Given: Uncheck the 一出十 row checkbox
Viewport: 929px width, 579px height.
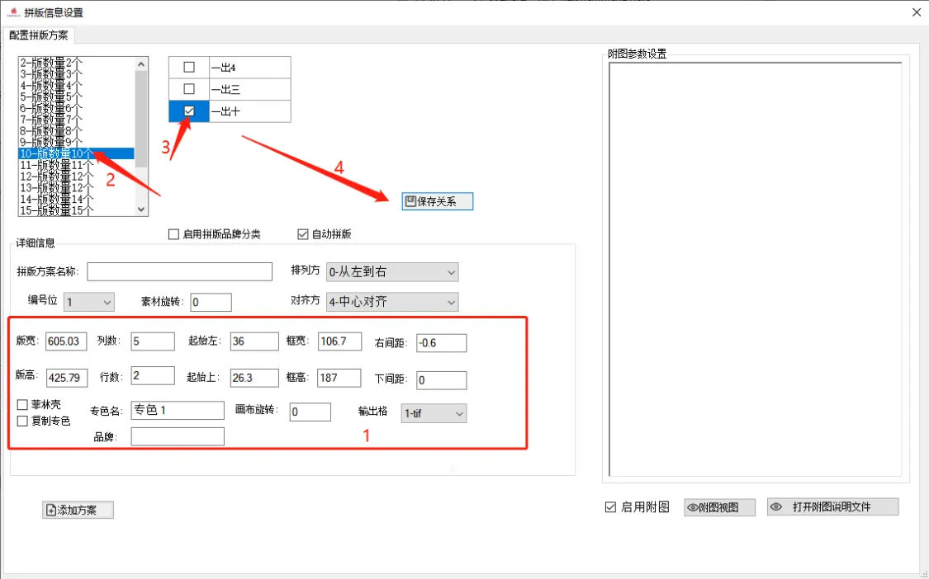Looking at the screenshot, I should pyautogui.click(x=189, y=111).
